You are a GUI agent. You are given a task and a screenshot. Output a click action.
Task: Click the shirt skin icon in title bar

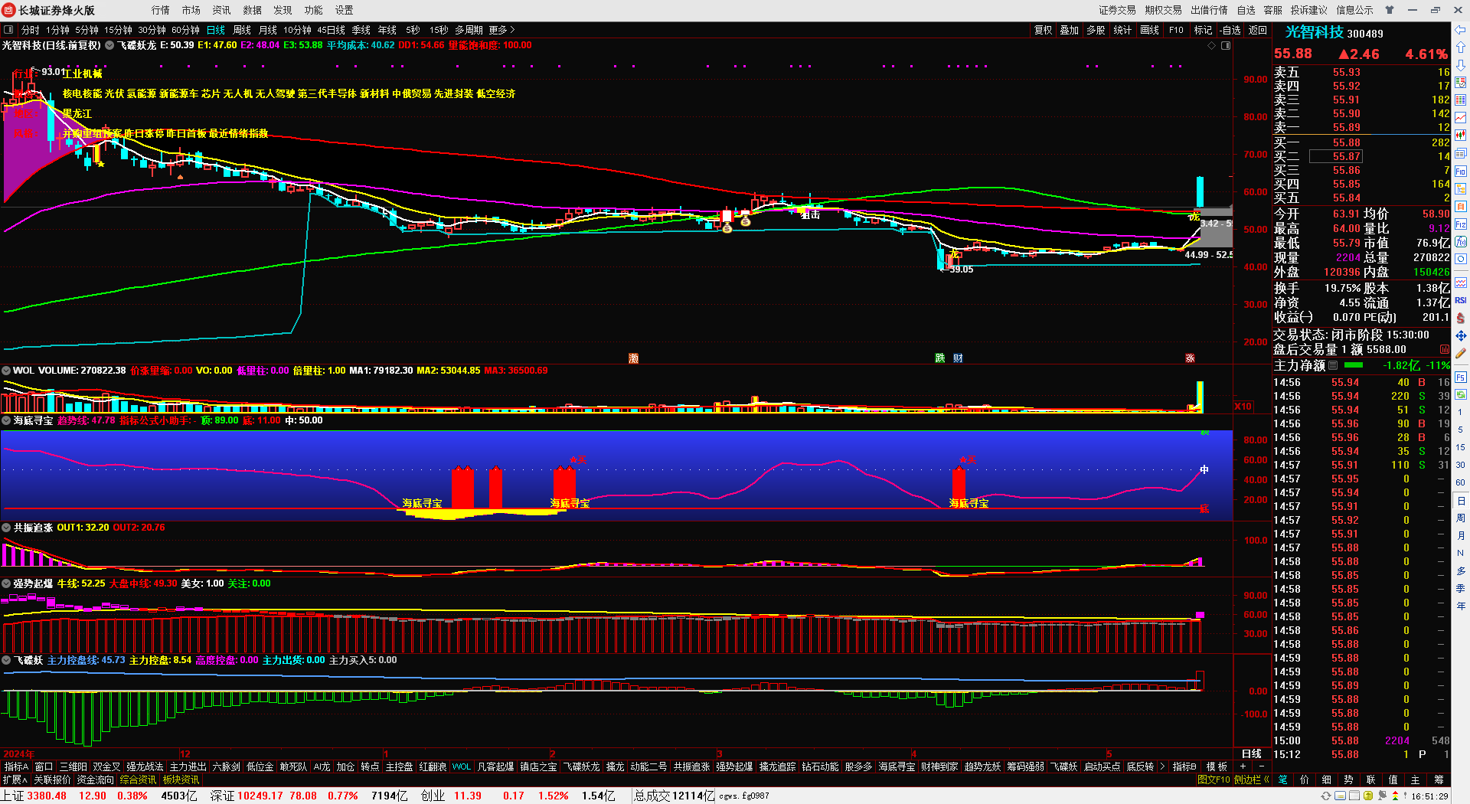pyautogui.click(x=1390, y=10)
